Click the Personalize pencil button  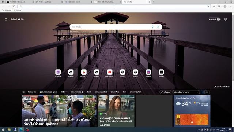(166, 92)
